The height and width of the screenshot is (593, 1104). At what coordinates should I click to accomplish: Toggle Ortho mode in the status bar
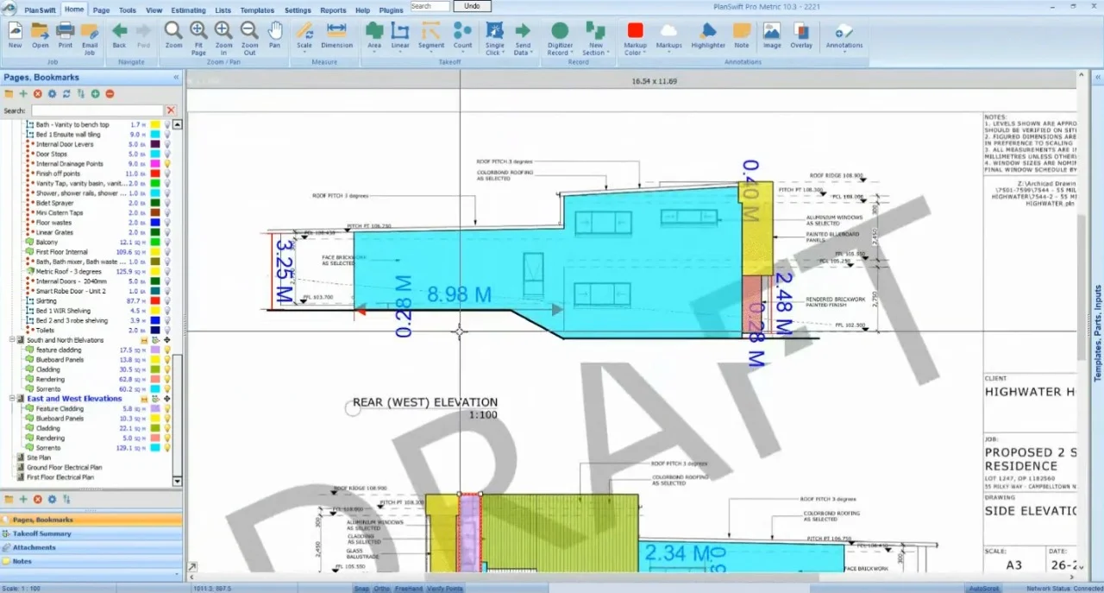382,589
